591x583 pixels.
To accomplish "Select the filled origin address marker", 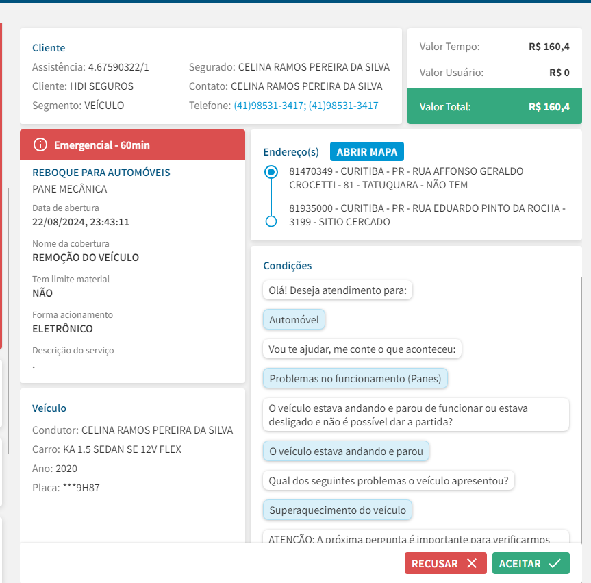I will pyautogui.click(x=271, y=171).
